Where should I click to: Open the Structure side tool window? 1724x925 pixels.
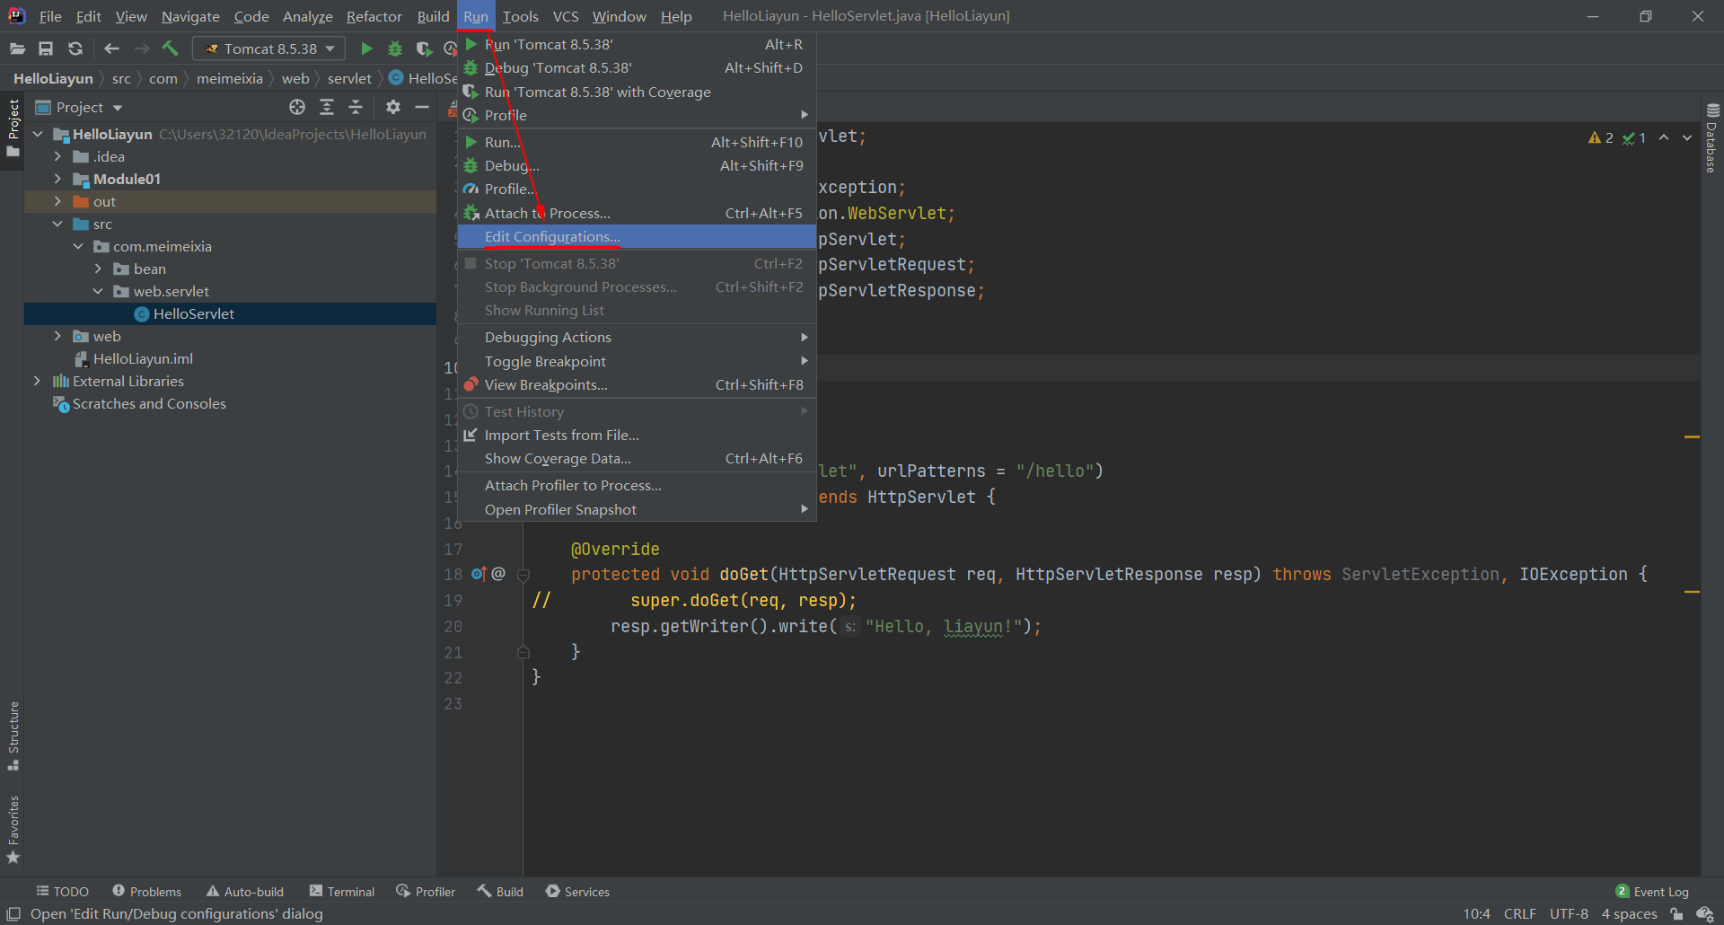[13, 736]
